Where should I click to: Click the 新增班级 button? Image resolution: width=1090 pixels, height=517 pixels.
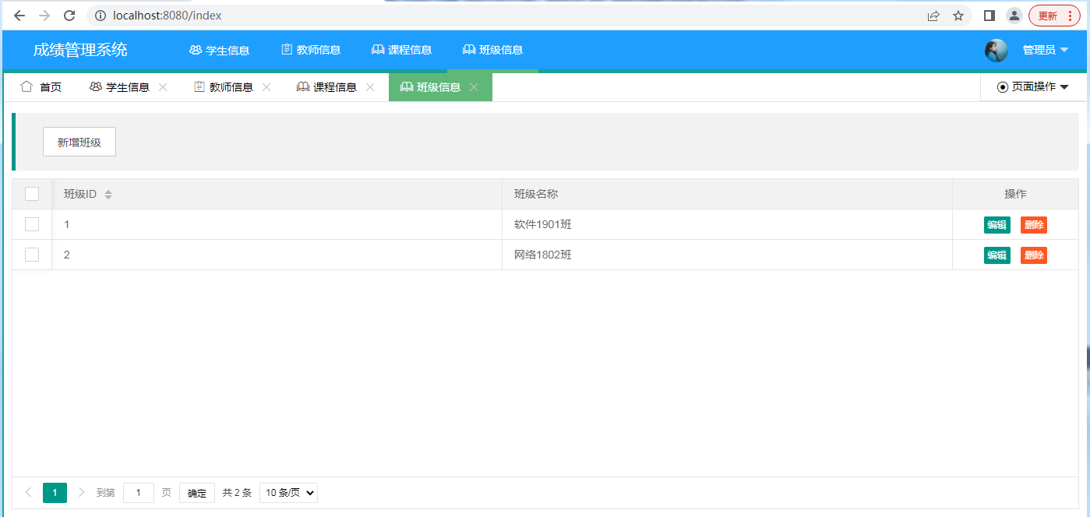79,142
